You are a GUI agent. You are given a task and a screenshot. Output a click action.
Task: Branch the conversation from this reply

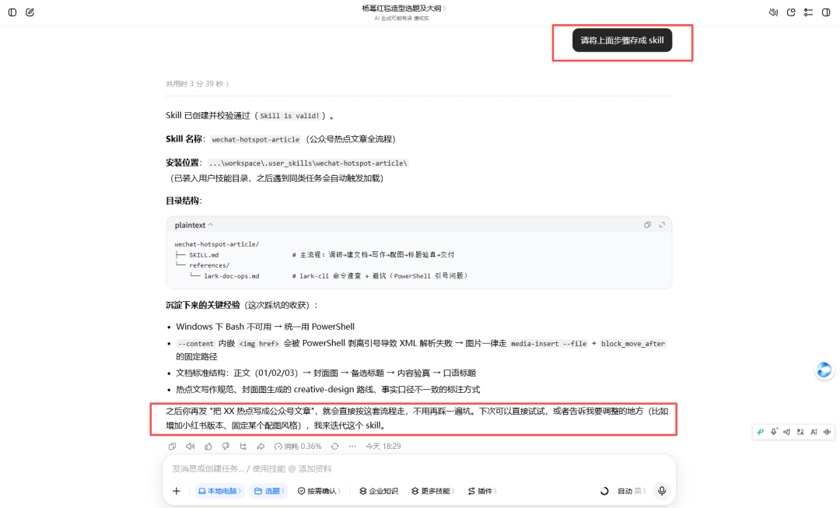pos(243,446)
